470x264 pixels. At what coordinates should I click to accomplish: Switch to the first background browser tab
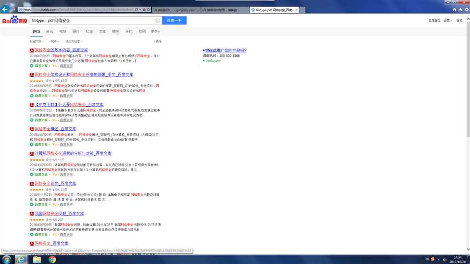pos(176,10)
